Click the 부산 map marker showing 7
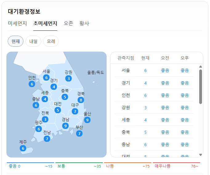The width and height of the screenshot is (210, 175). [x=79, y=133]
